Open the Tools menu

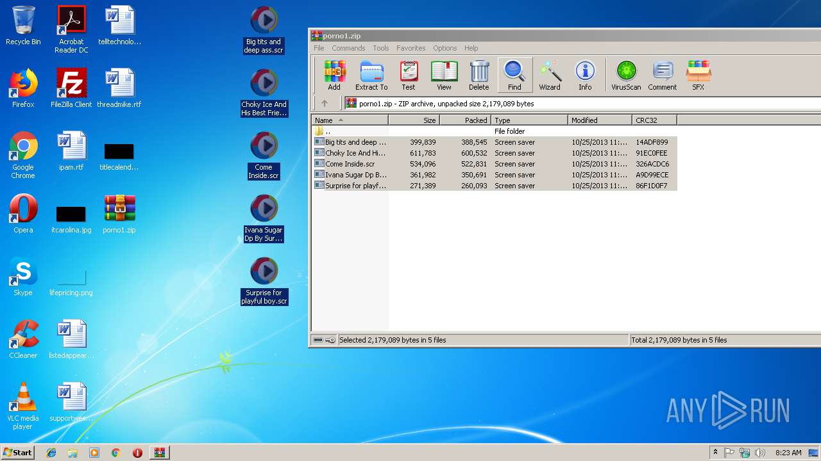381,48
